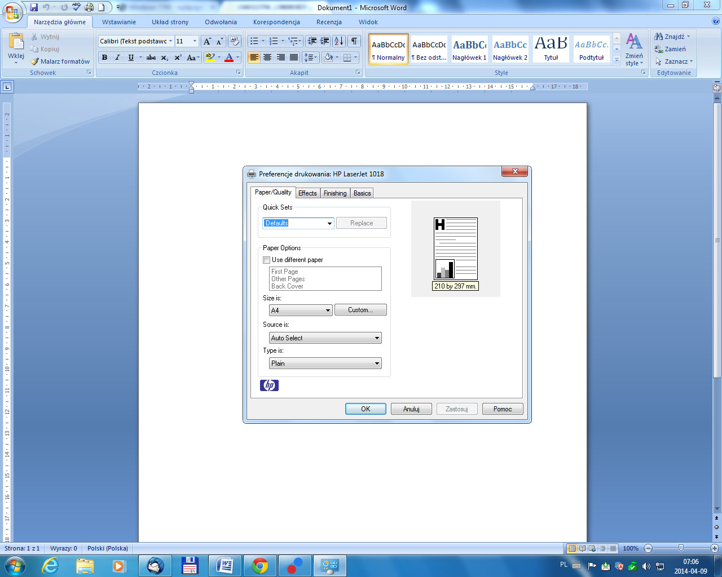Open Word Help question mark icon
This screenshot has width=722, height=577.
tap(716, 21)
